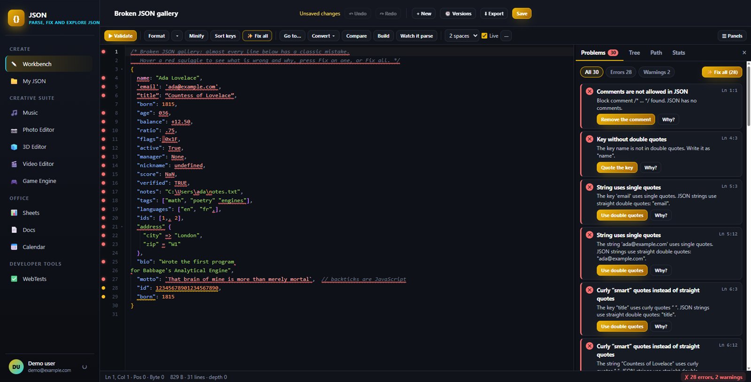Click the Fix all (28) button
751x382 pixels.
[722, 72]
